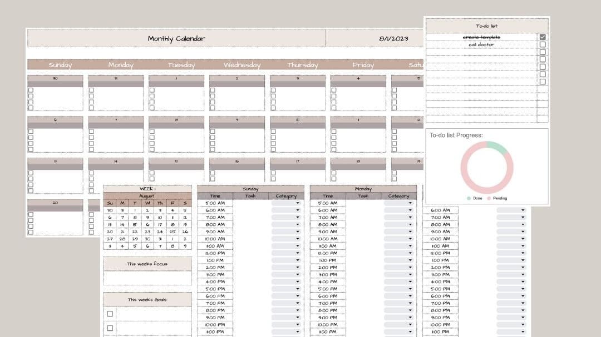Image resolution: width=601 pixels, height=337 pixels.
Task: Select the 'create template' to-do text
Action: click(x=481, y=37)
